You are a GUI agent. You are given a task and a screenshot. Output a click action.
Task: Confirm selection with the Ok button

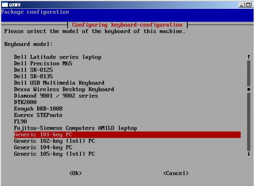tap(76, 173)
